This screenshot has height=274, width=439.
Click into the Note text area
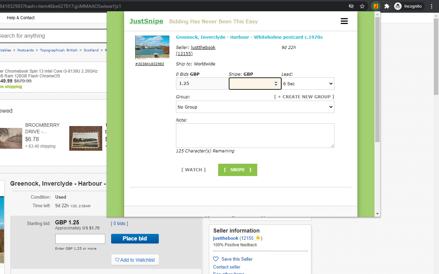[255, 136]
